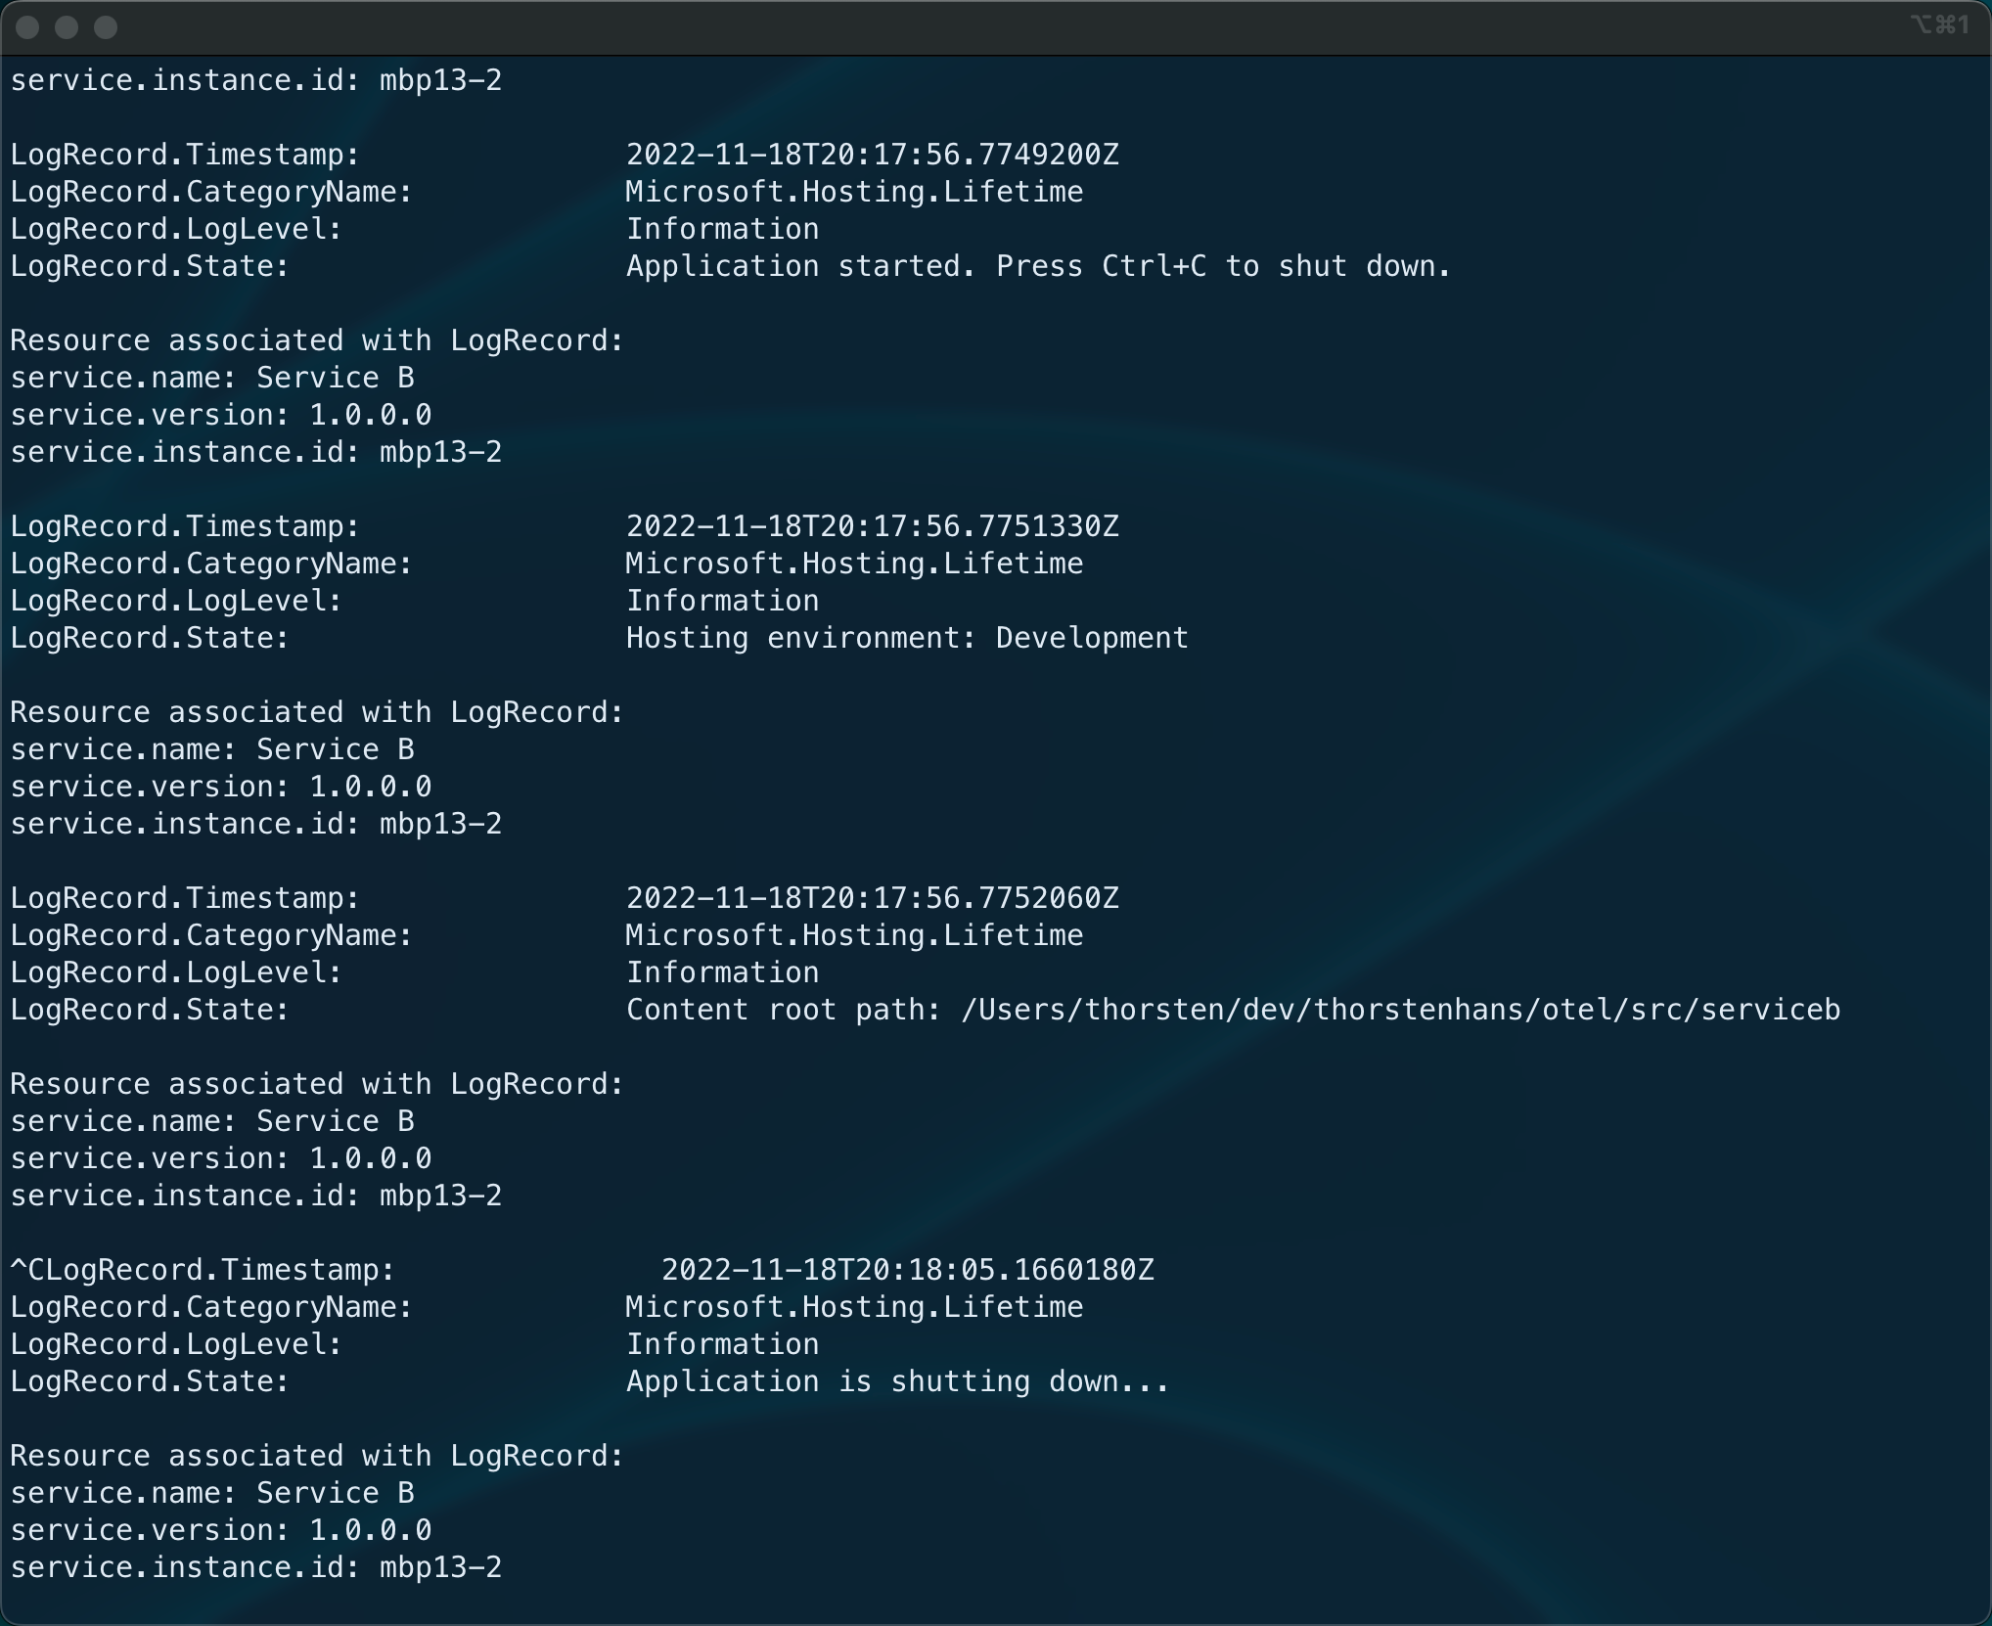Image resolution: width=1992 pixels, height=1626 pixels.
Task: Click the timestamp ending in 7751330Z
Action: (872, 526)
